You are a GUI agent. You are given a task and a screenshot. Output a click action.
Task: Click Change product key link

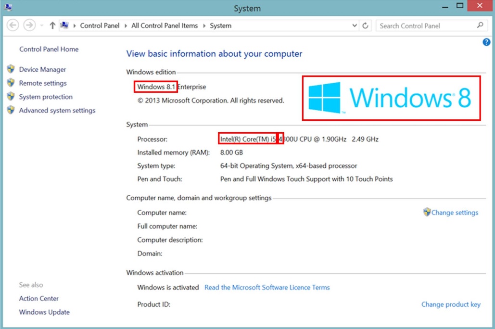pyautogui.click(x=451, y=304)
